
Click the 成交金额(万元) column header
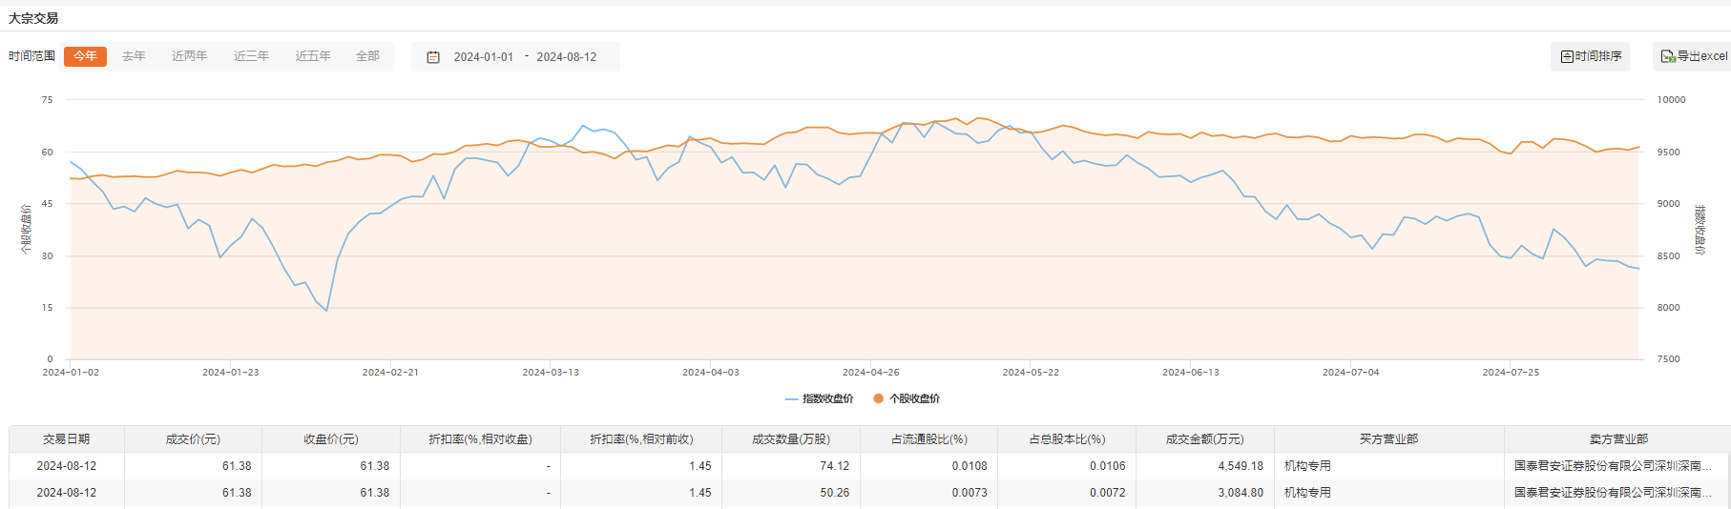(1204, 439)
